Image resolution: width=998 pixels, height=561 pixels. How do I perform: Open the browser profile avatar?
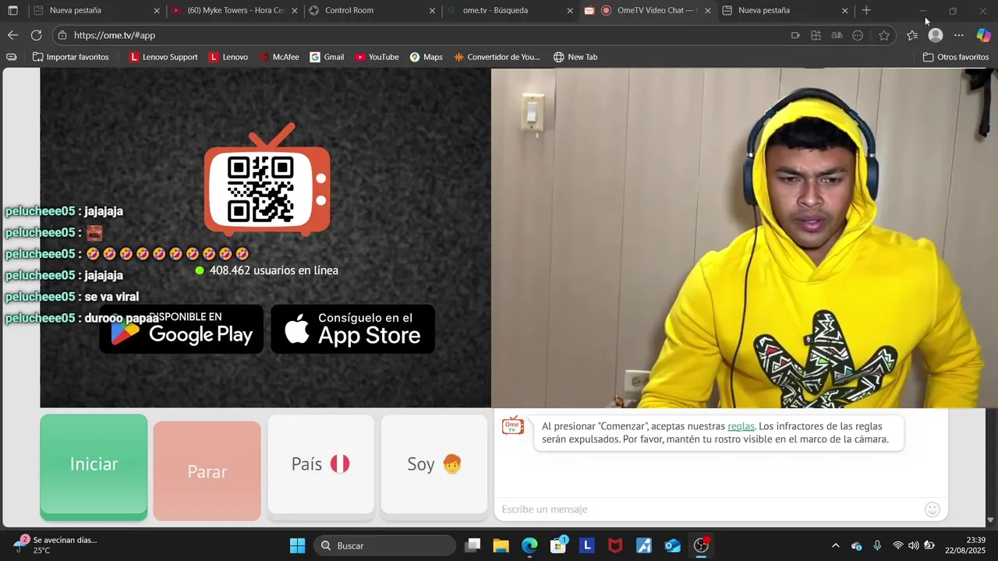coord(936,35)
